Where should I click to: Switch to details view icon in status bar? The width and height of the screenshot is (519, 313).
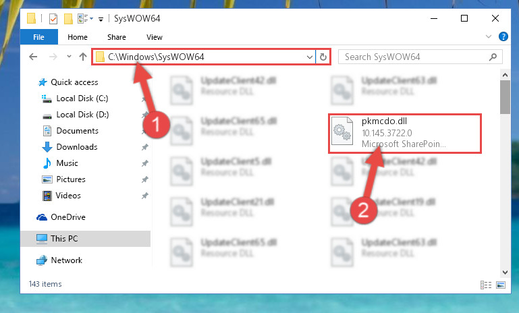pyautogui.click(x=485, y=285)
